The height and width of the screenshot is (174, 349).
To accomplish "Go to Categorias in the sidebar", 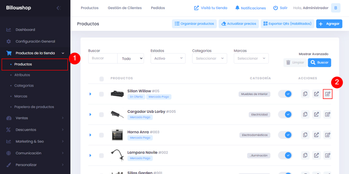I will [x=24, y=86].
